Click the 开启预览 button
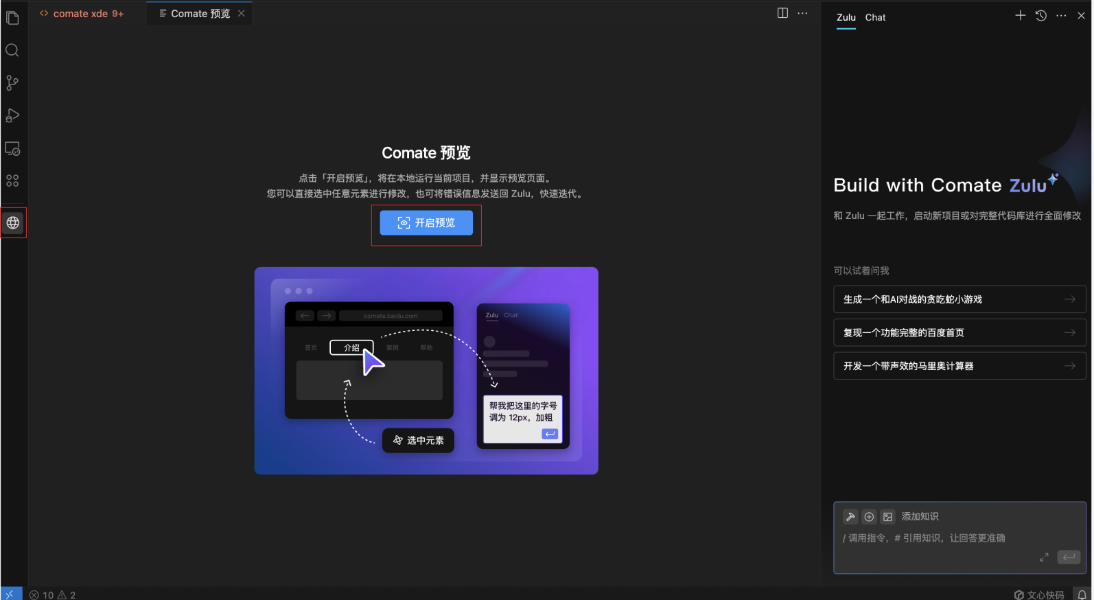This screenshot has width=1094, height=600. (426, 223)
